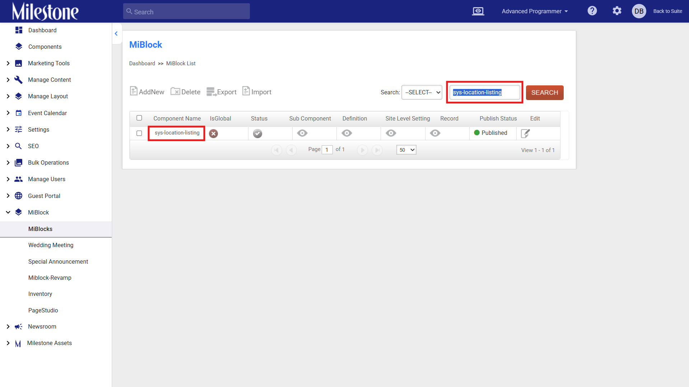The image size is (689, 387).
Task: Expand the Manage Layout chevron
Action: (8, 96)
